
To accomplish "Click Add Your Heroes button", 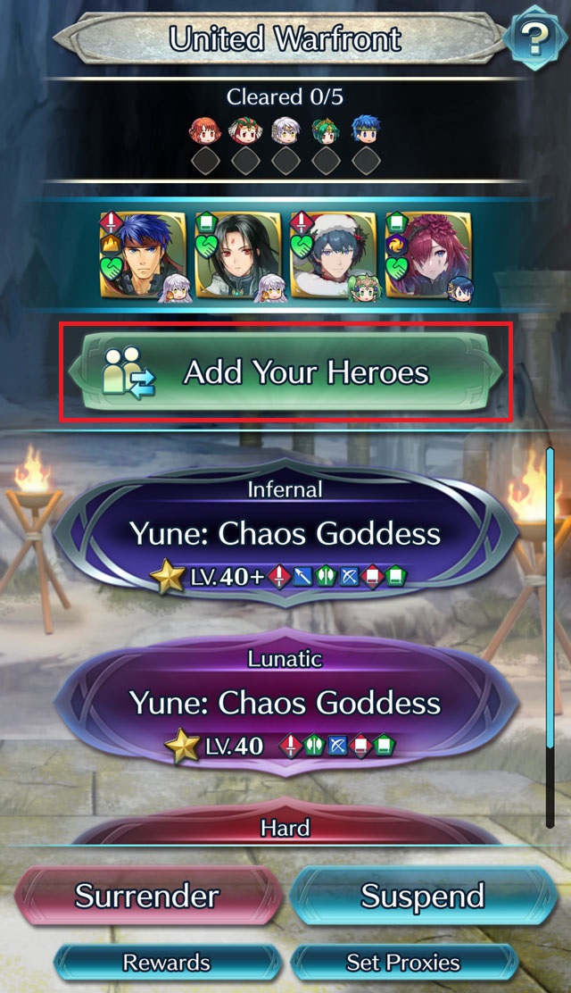I will [x=285, y=371].
